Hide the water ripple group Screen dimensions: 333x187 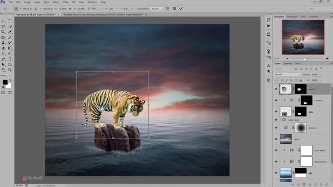pos(276,120)
